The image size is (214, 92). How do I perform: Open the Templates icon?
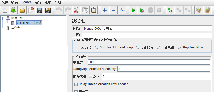[13, 10]
